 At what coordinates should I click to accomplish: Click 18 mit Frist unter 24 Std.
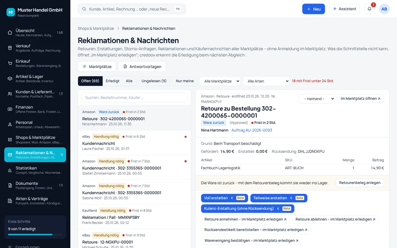pyautogui.click(x=313, y=81)
